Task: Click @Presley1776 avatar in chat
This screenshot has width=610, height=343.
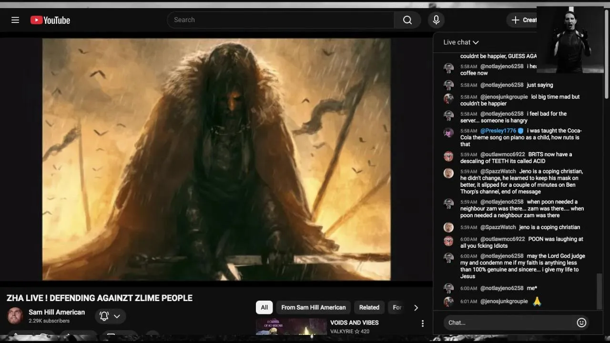Action: [x=448, y=132]
